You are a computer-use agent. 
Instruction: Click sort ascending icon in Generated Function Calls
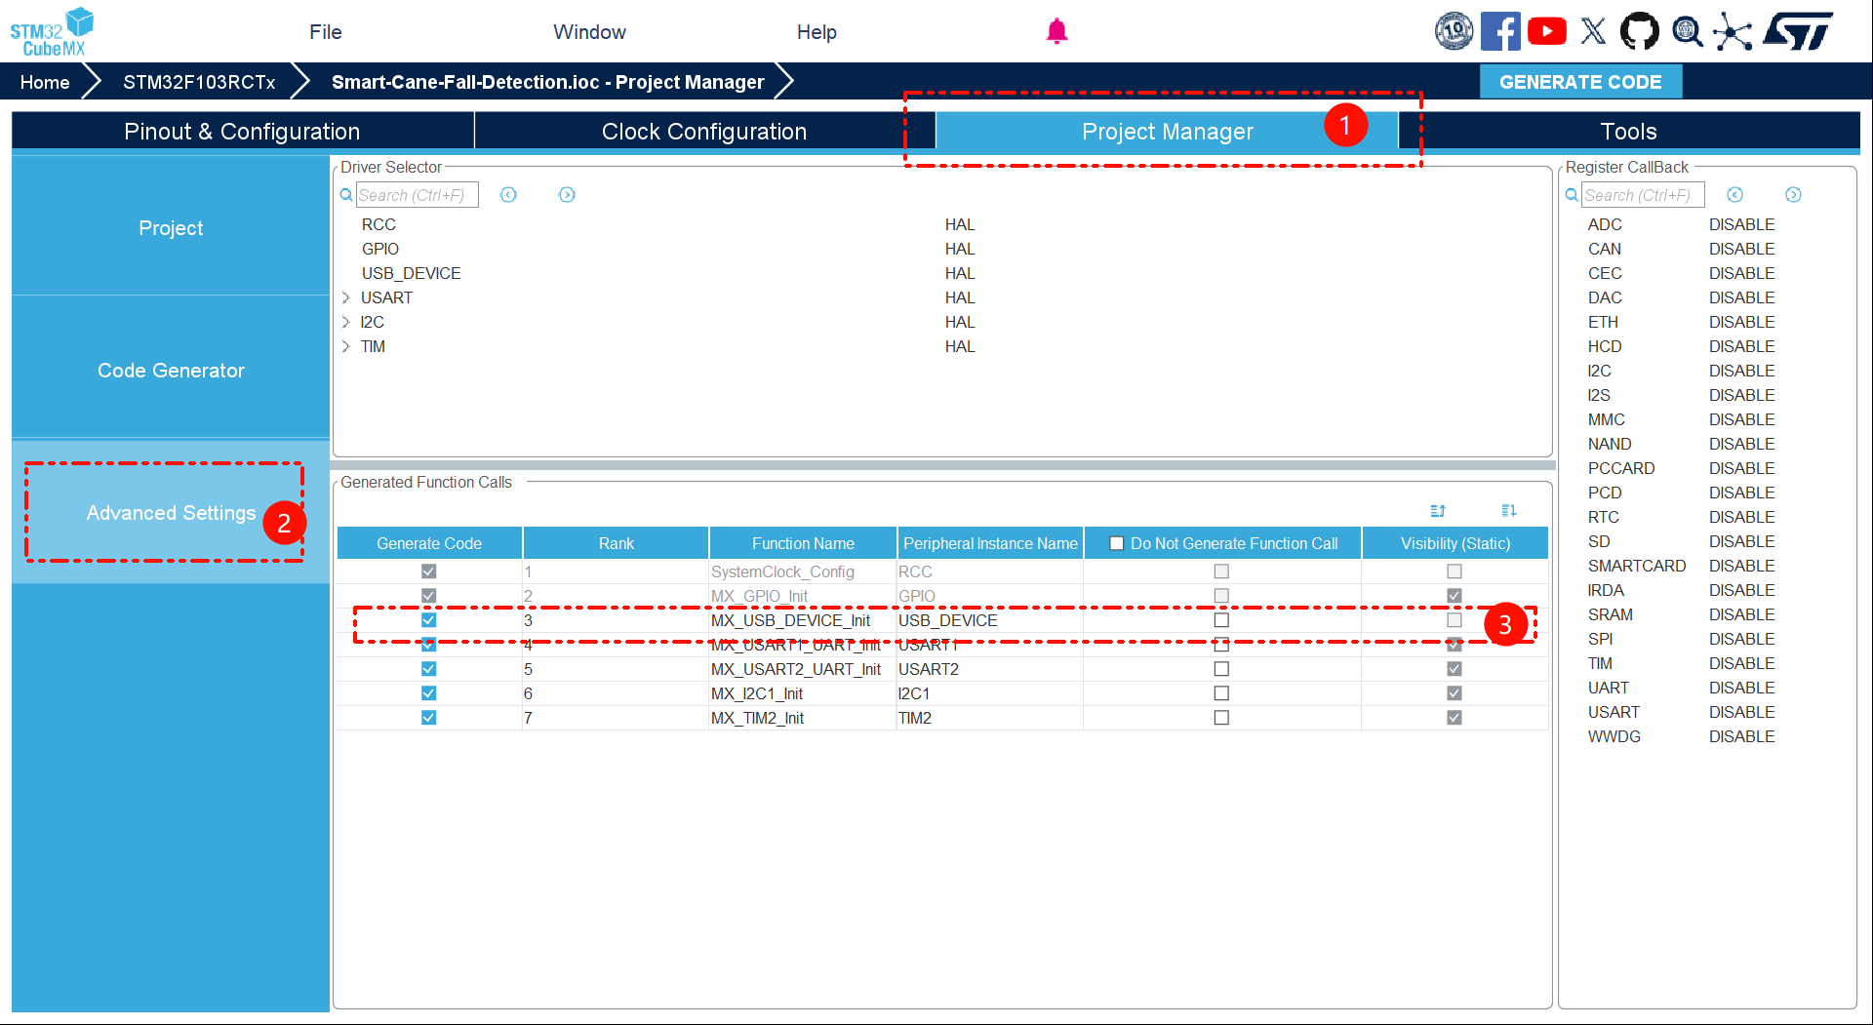click(x=1438, y=511)
